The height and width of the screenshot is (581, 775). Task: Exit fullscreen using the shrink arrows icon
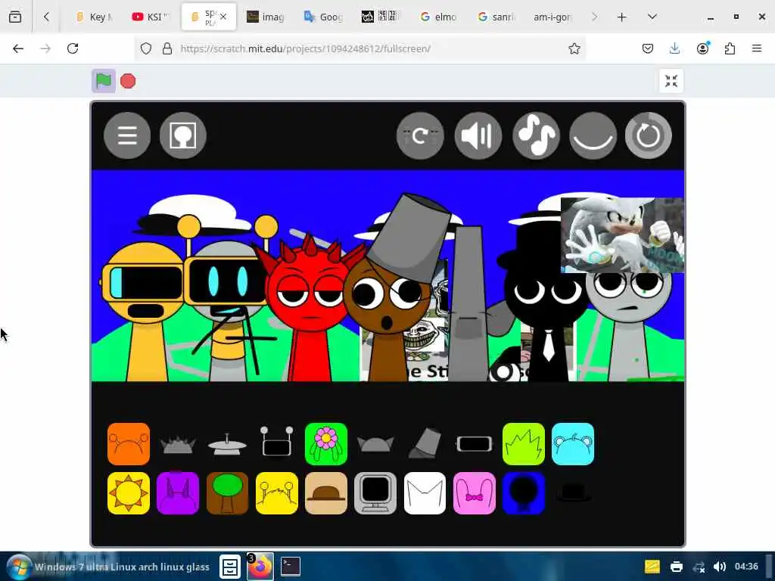pos(671,81)
